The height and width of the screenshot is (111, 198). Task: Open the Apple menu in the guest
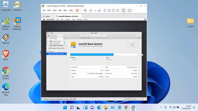coord(44,19)
